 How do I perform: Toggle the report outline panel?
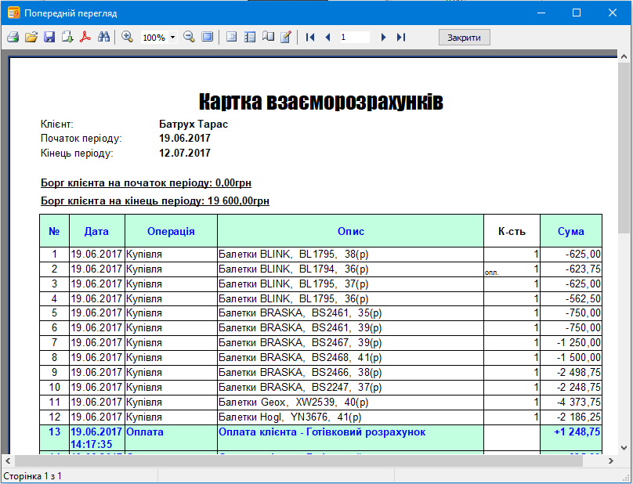pos(231,37)
